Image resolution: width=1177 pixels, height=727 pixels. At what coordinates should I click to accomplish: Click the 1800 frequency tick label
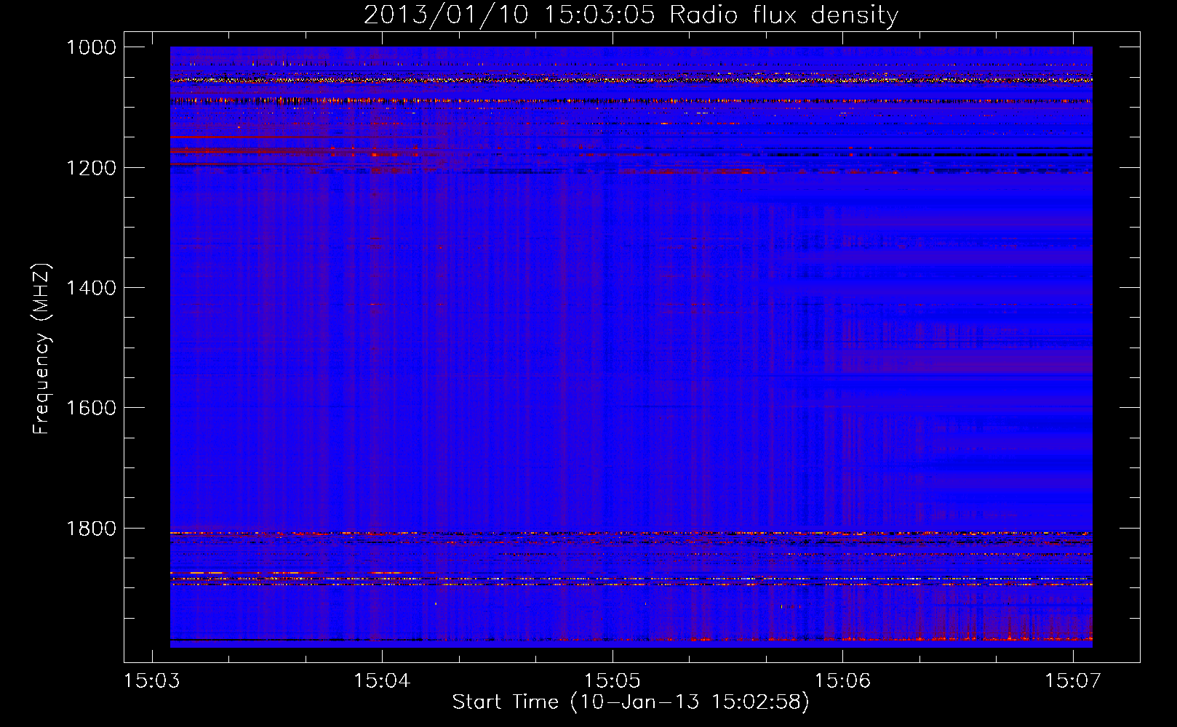91,529
